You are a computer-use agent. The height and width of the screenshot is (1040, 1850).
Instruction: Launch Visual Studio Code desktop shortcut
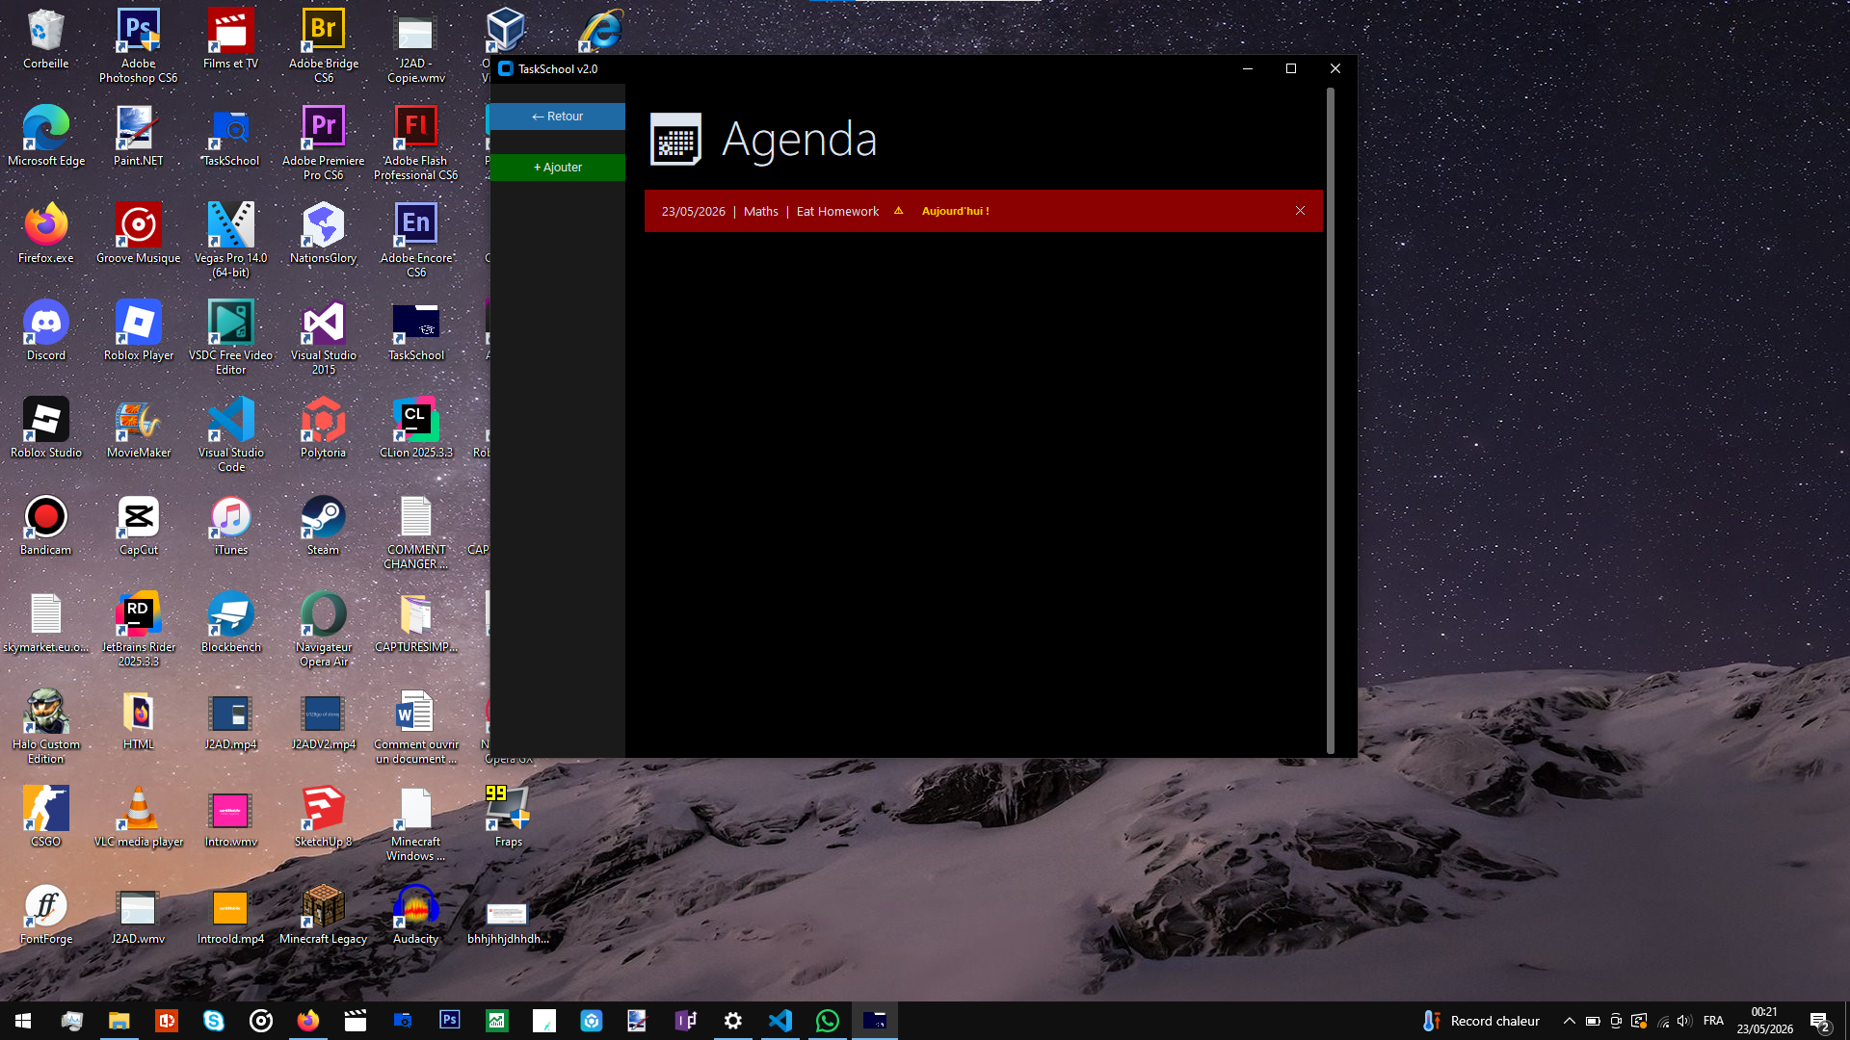[231, 435]
